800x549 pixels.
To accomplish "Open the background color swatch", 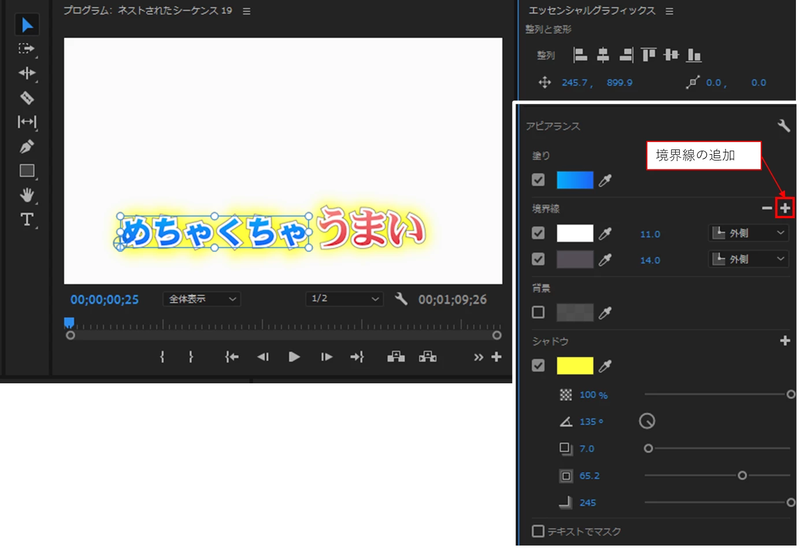I will click(x=575, y=312).
